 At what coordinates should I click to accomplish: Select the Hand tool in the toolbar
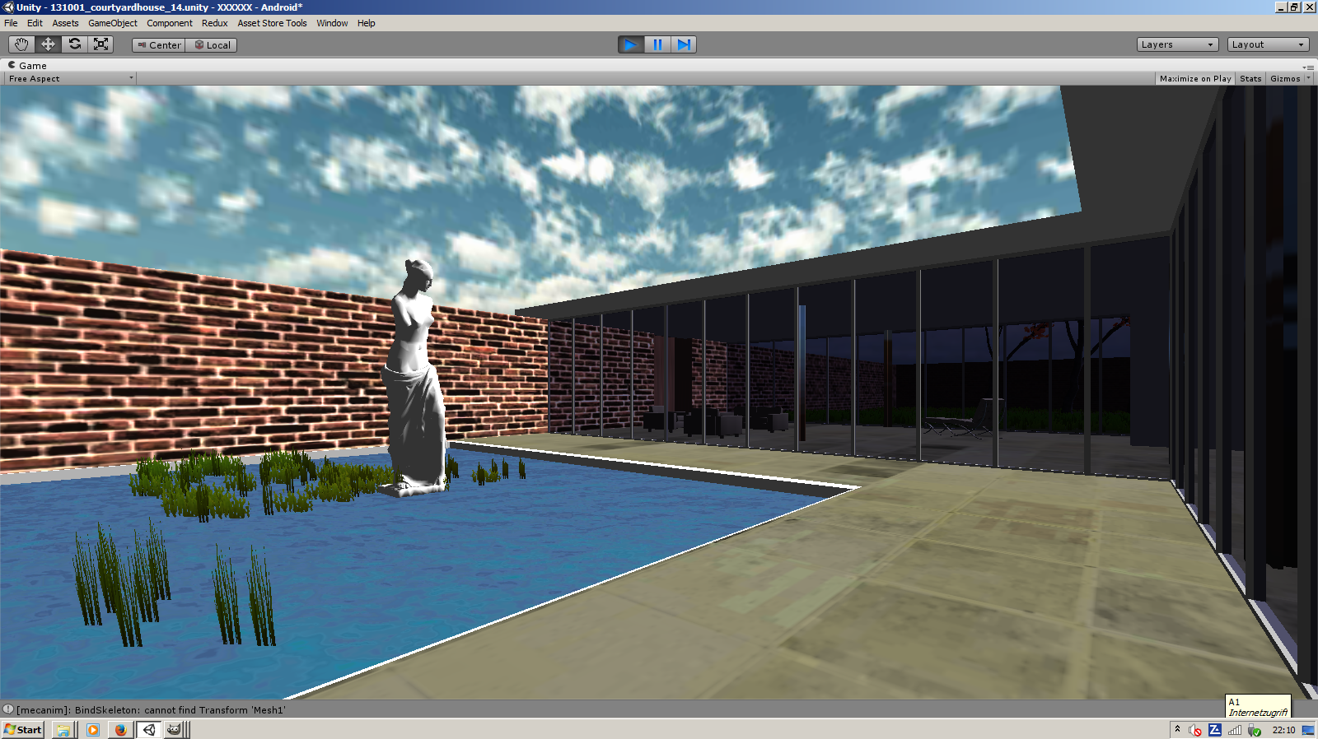point(21,44)
